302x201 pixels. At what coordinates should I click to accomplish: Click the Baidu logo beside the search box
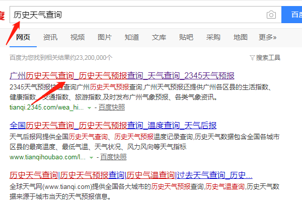(2, 16)
